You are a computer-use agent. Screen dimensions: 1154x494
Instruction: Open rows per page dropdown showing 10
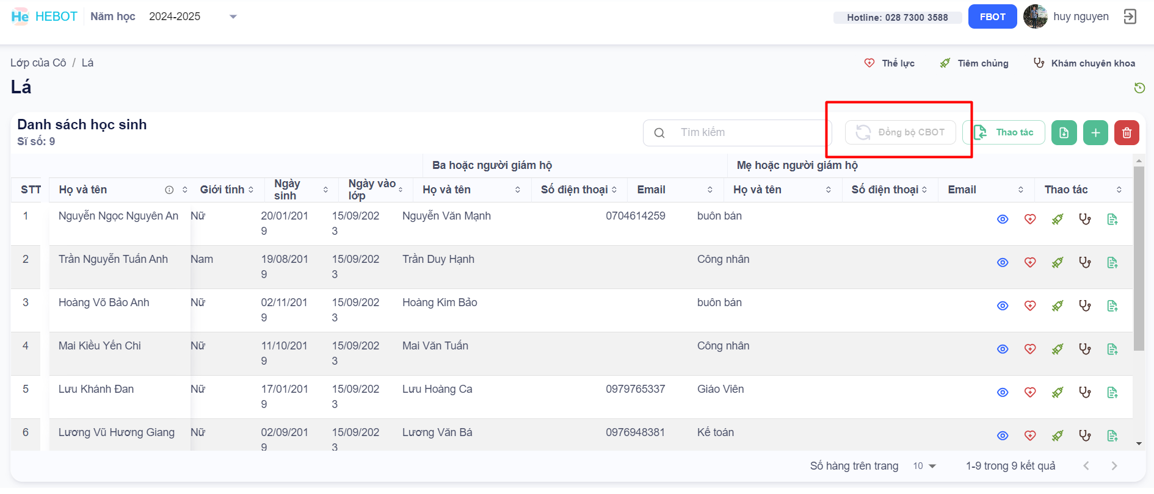tap(924, 466)
